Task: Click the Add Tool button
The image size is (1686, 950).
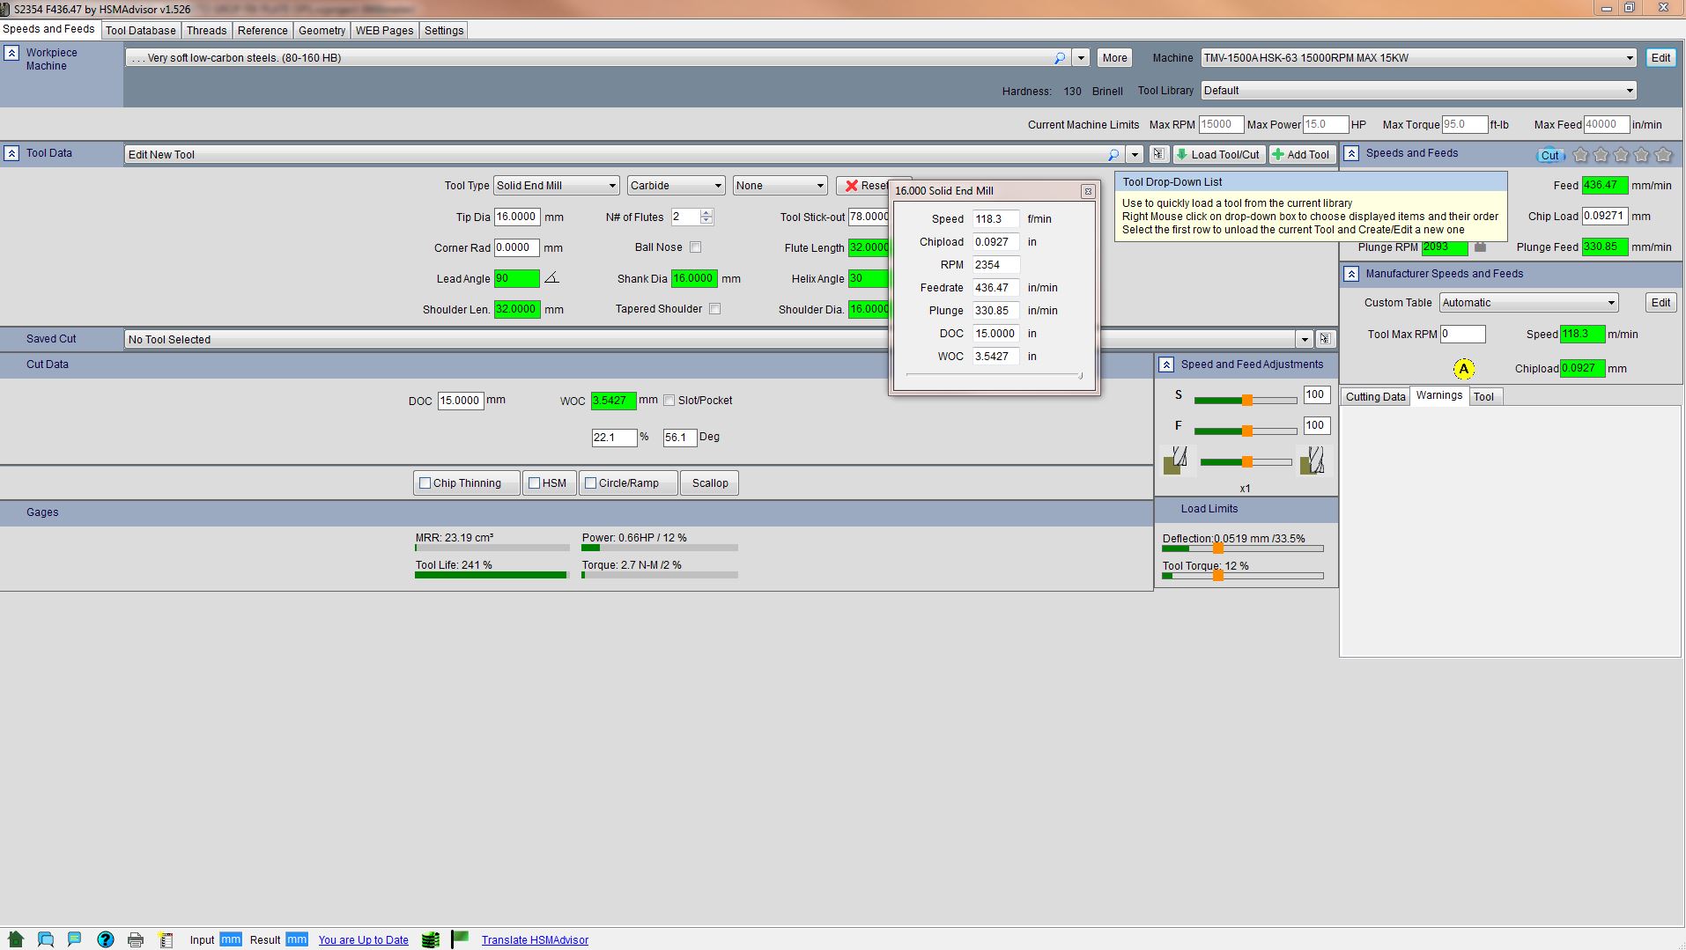Action: point(1300,155)
